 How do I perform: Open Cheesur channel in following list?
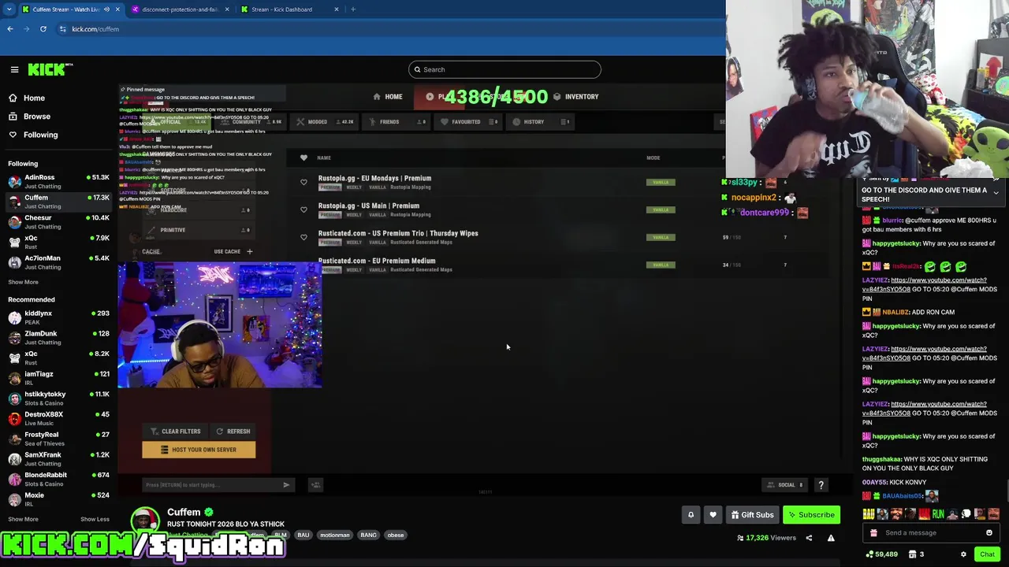[x=57, y=222]
